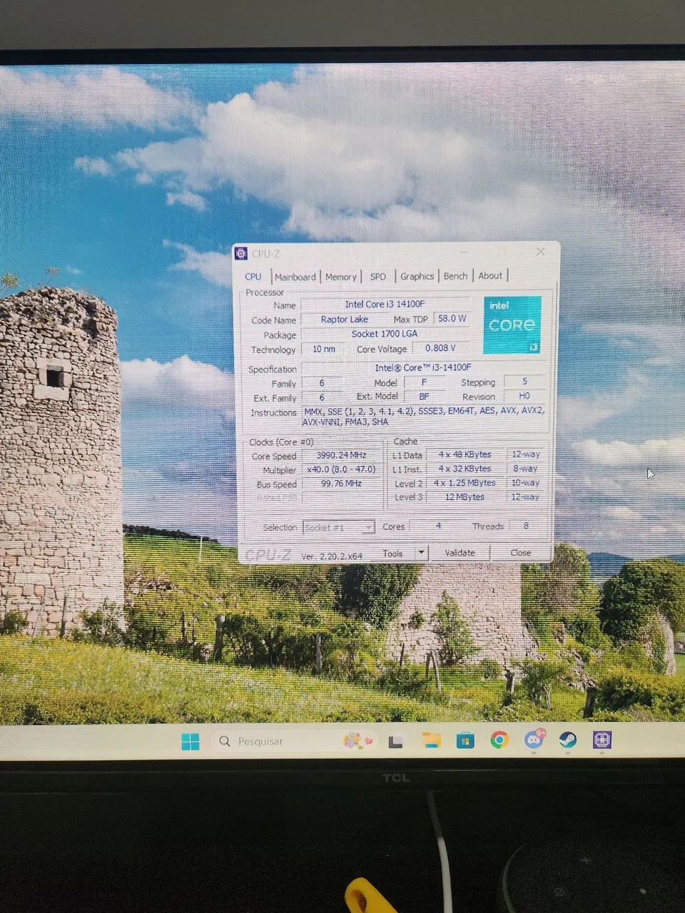Viewport: 685px width, 913px height.
Task: Click the Multiplier x40.0 value
Action: 342,470
